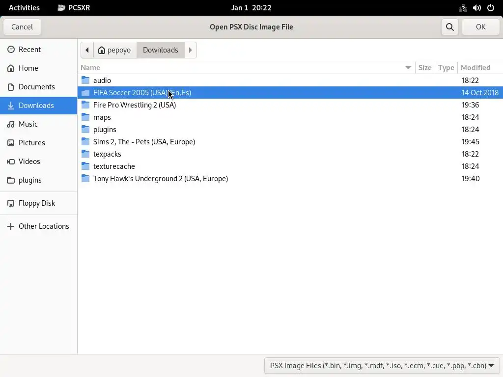Click the back arrow in path bar

tap(87, 50)
